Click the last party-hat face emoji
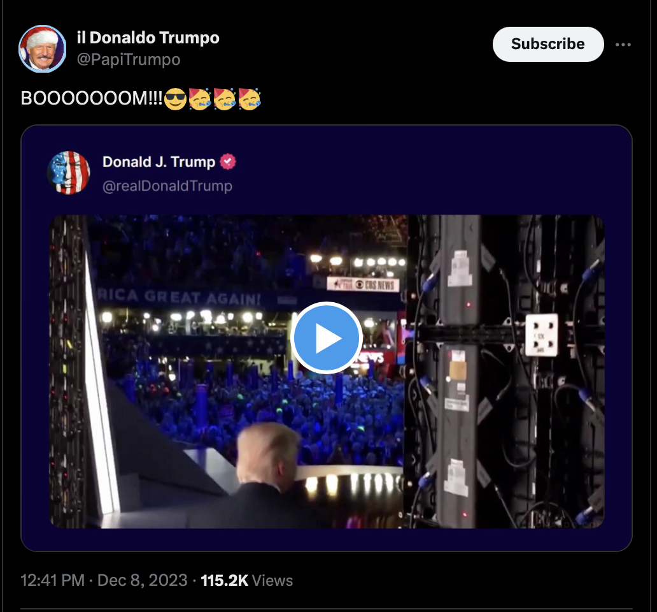This screenshot has width=657, height=612. pos(250,99)
